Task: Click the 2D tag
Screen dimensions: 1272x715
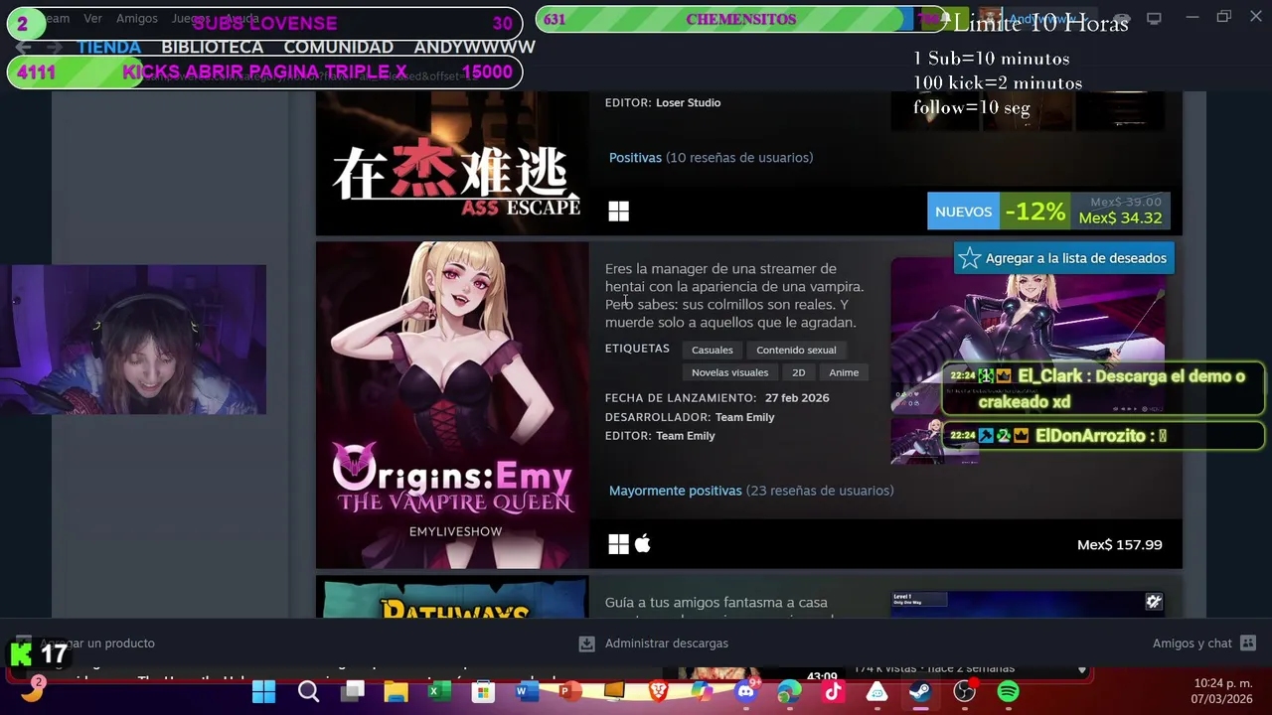Action: pyautogui.click(x=799, y=372)
